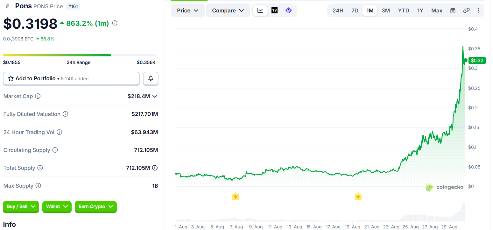The image size is (493, 230).
Task: Select the 1M time range
Action: tap(370, 11)
